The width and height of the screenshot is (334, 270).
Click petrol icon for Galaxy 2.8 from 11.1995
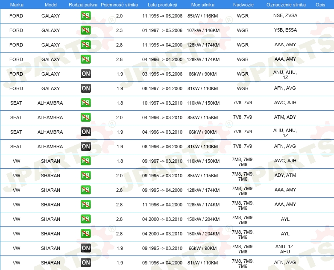pyautogui.click(x=85, y=45)
